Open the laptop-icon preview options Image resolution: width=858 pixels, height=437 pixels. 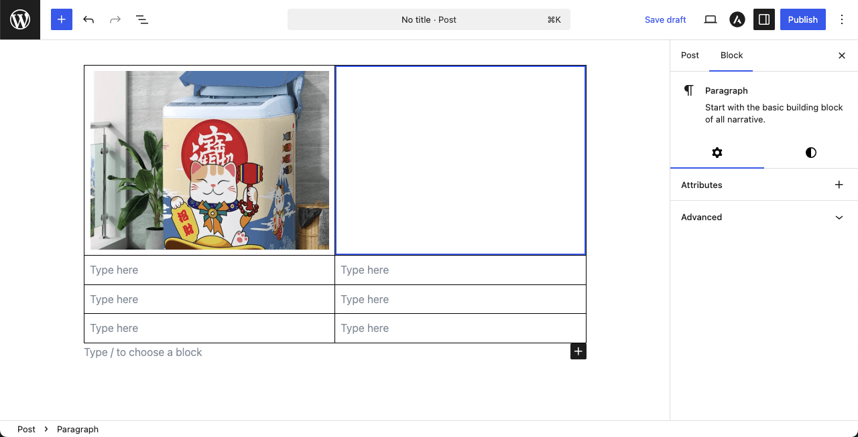coord(711,19)
